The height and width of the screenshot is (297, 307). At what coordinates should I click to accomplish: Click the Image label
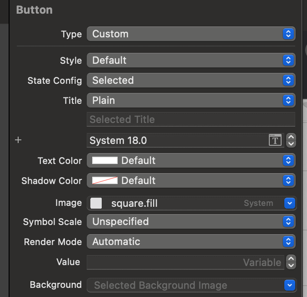[x=69, y=203]
